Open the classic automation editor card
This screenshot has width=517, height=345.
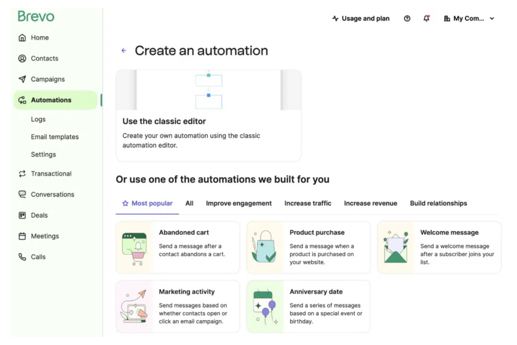coord(208,115)
